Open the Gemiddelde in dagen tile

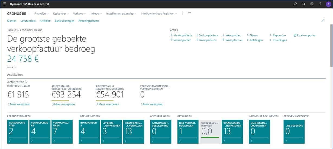tap(210, 132)
